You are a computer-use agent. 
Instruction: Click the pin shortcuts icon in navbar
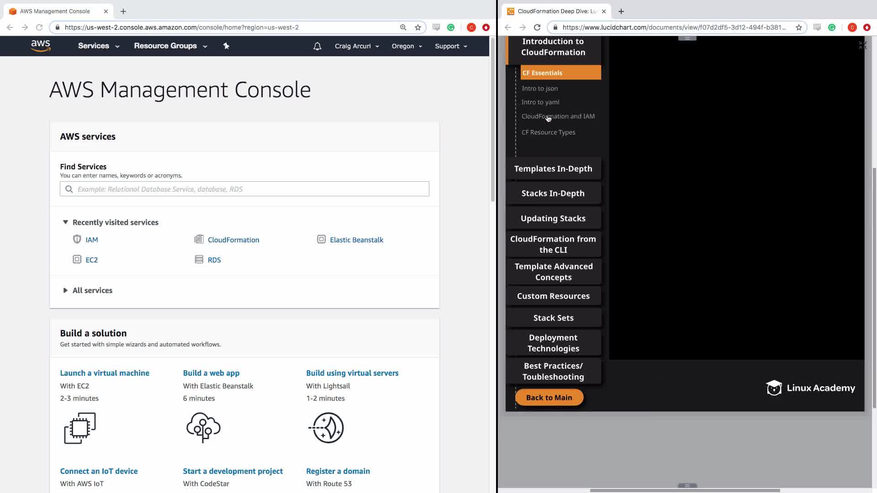tap(226, 46)
